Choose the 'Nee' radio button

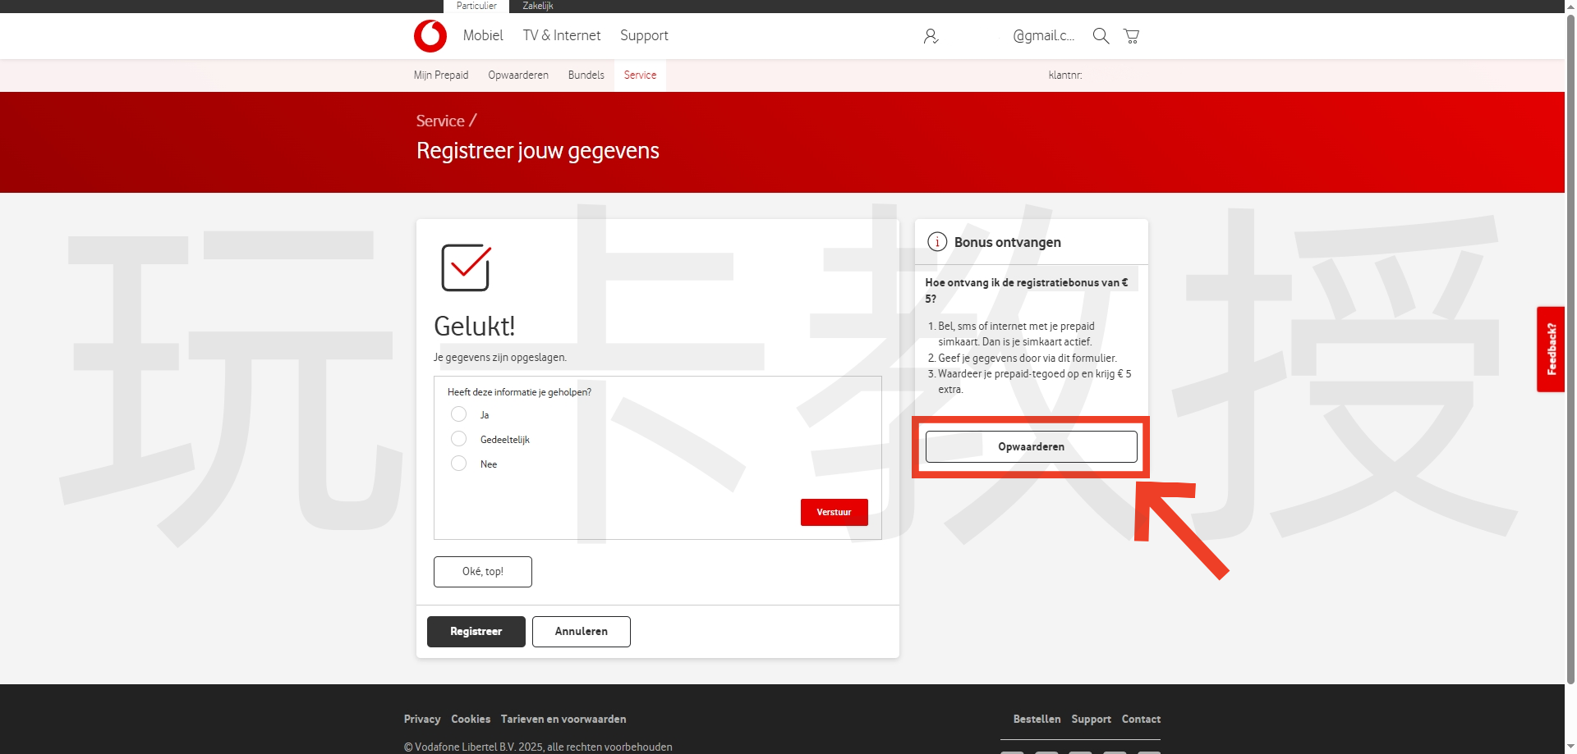pos(458,464)
